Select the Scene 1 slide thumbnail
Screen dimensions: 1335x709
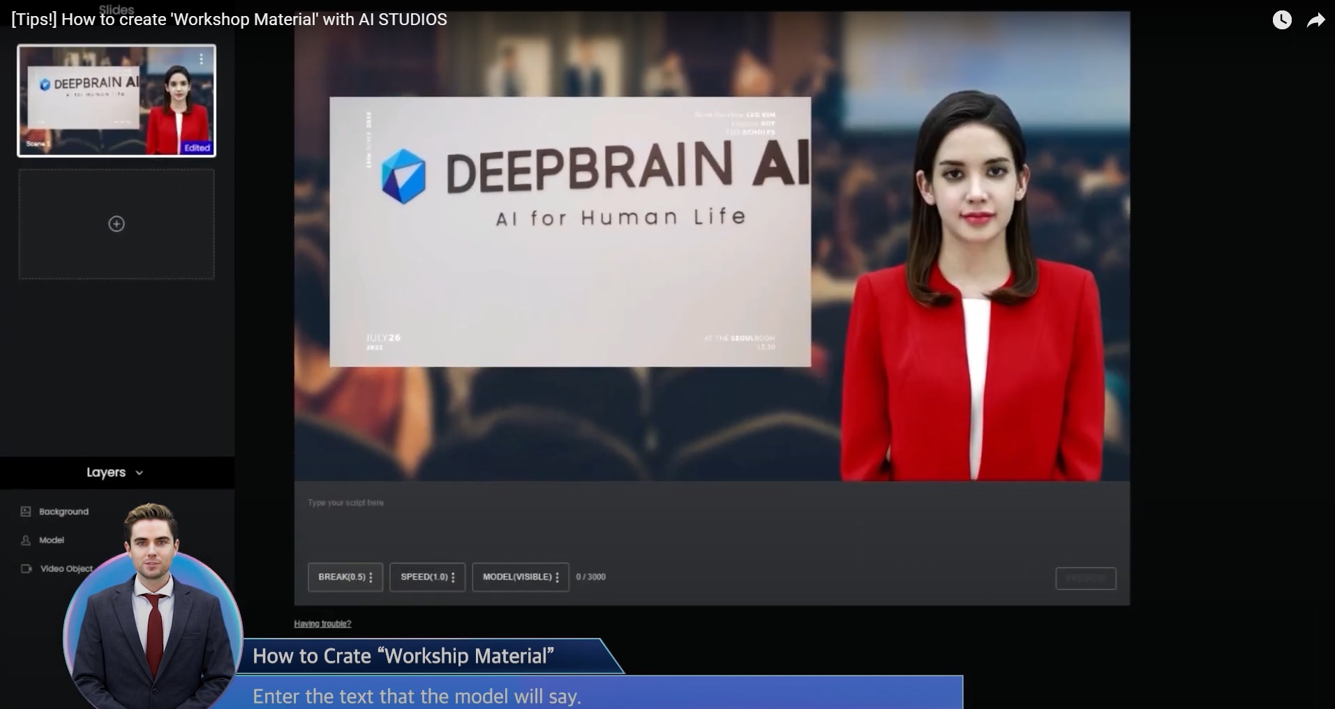point(117,100)
